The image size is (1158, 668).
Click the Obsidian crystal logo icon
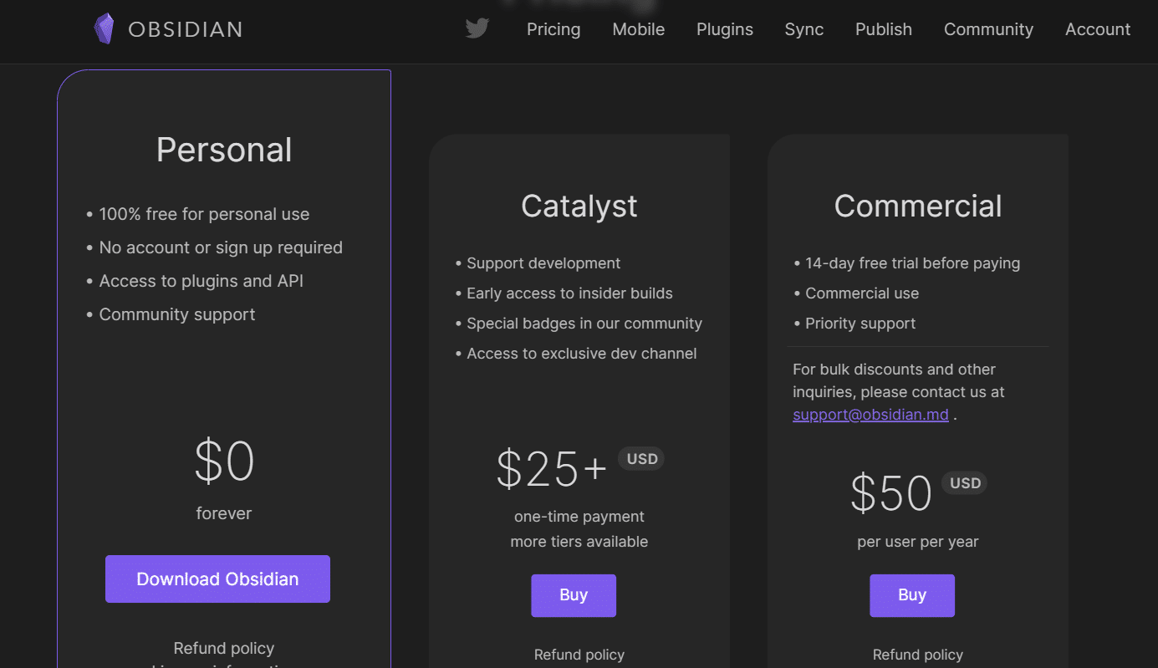tap(104, 29)
